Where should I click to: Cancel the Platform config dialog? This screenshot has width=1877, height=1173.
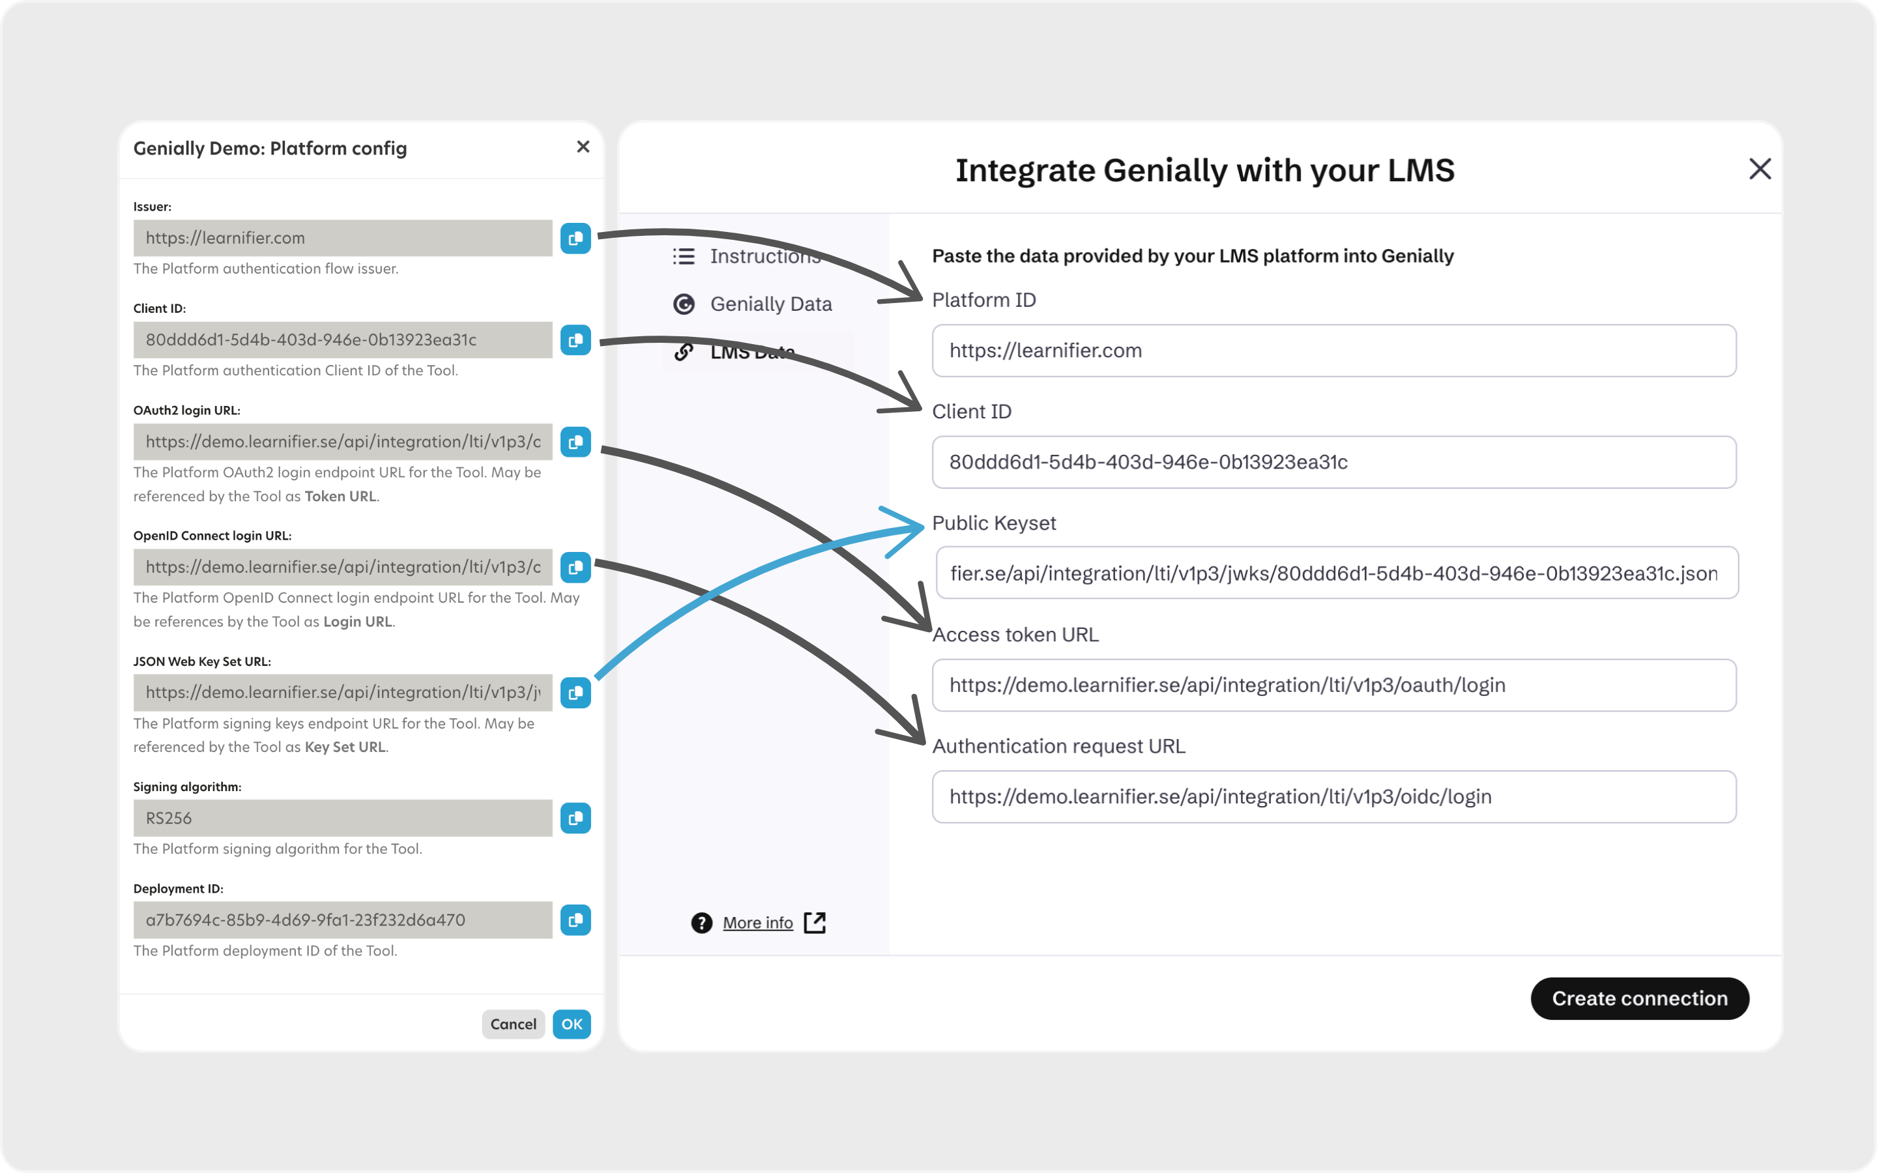click(513, 1024)
